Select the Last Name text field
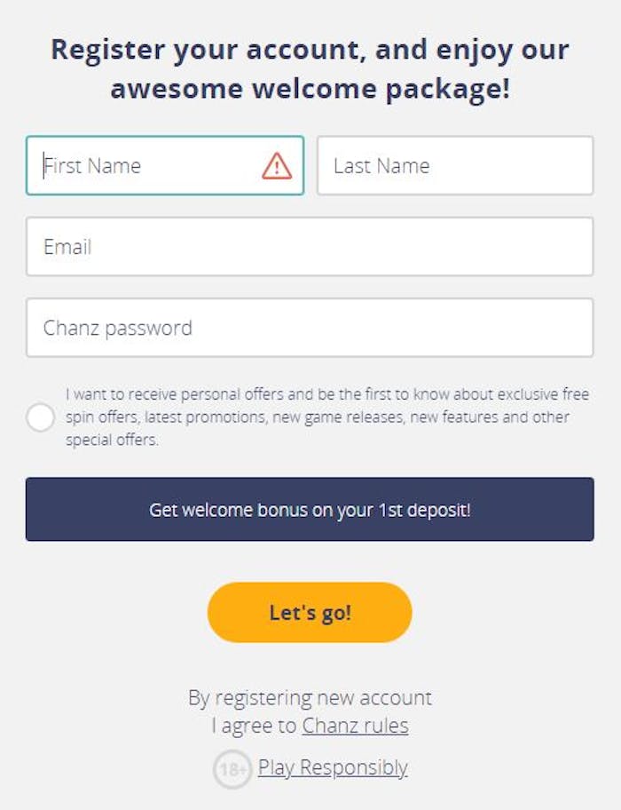This screenshot has width=621, height=810. coord(455,165)
